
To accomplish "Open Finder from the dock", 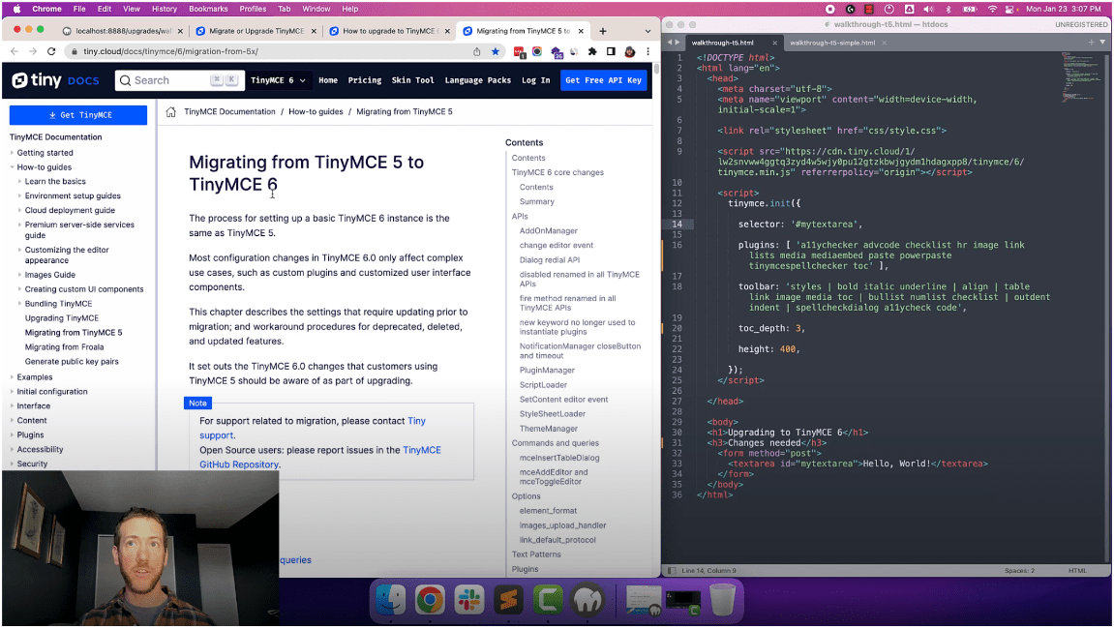I will pyautogui.click(x=391, y=600).
